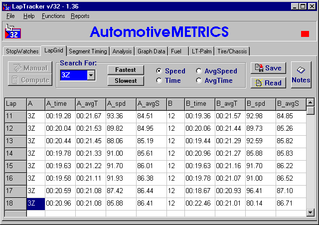Click the B_time column header
The width and height of the screenshot is (319, 225).
200,104
